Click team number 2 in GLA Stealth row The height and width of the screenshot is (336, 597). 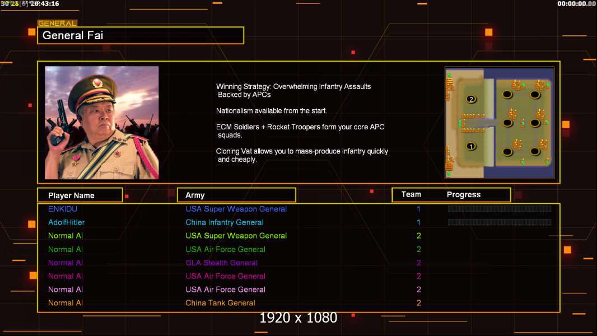click(419, 263)
